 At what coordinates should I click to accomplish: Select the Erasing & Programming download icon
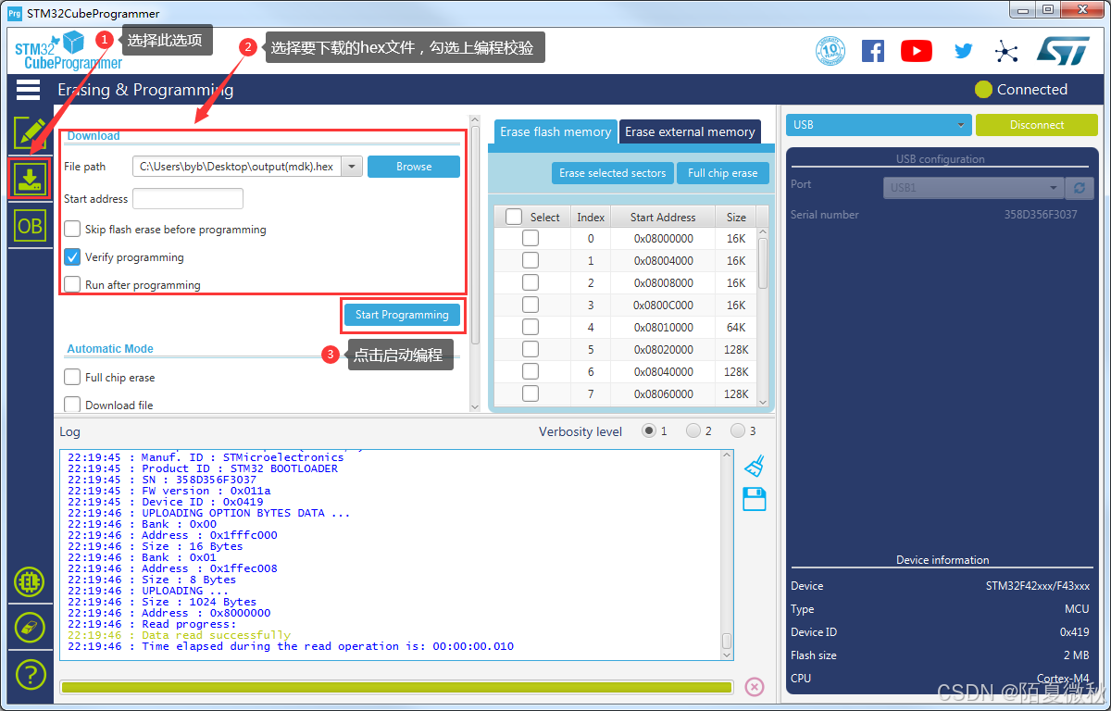coord(30,178)
